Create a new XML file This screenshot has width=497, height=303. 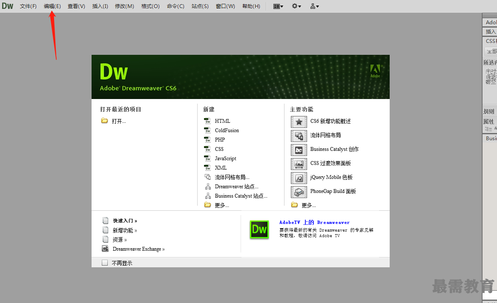(221, 167)
